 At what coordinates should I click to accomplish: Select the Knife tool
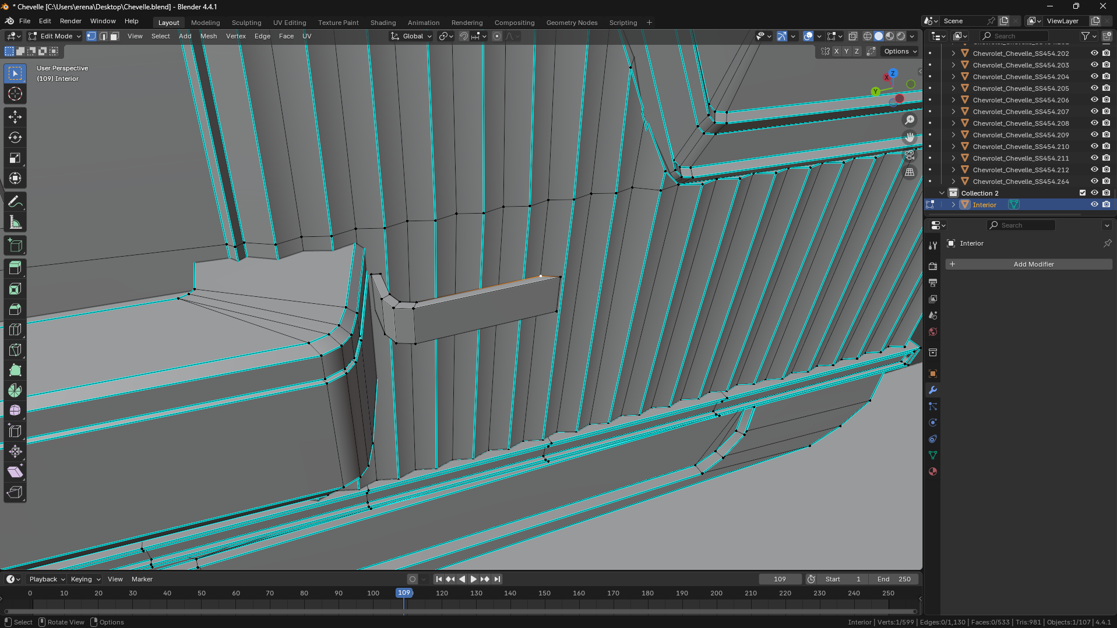(x=15, y=350)
